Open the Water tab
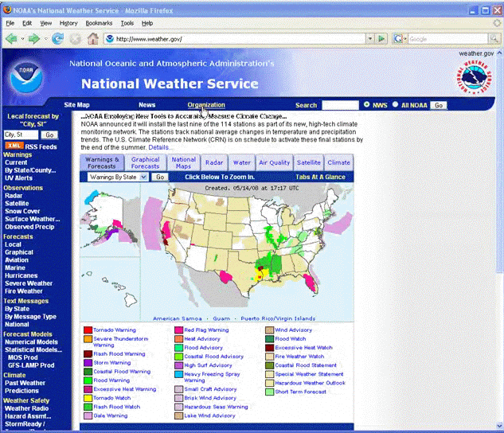This screenshot has height=433, width=504. (x=242, y=162)
